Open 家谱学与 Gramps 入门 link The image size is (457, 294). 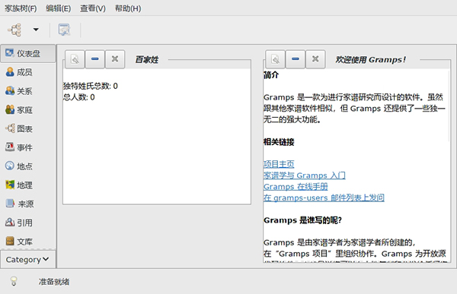click(x=304, y=175)
